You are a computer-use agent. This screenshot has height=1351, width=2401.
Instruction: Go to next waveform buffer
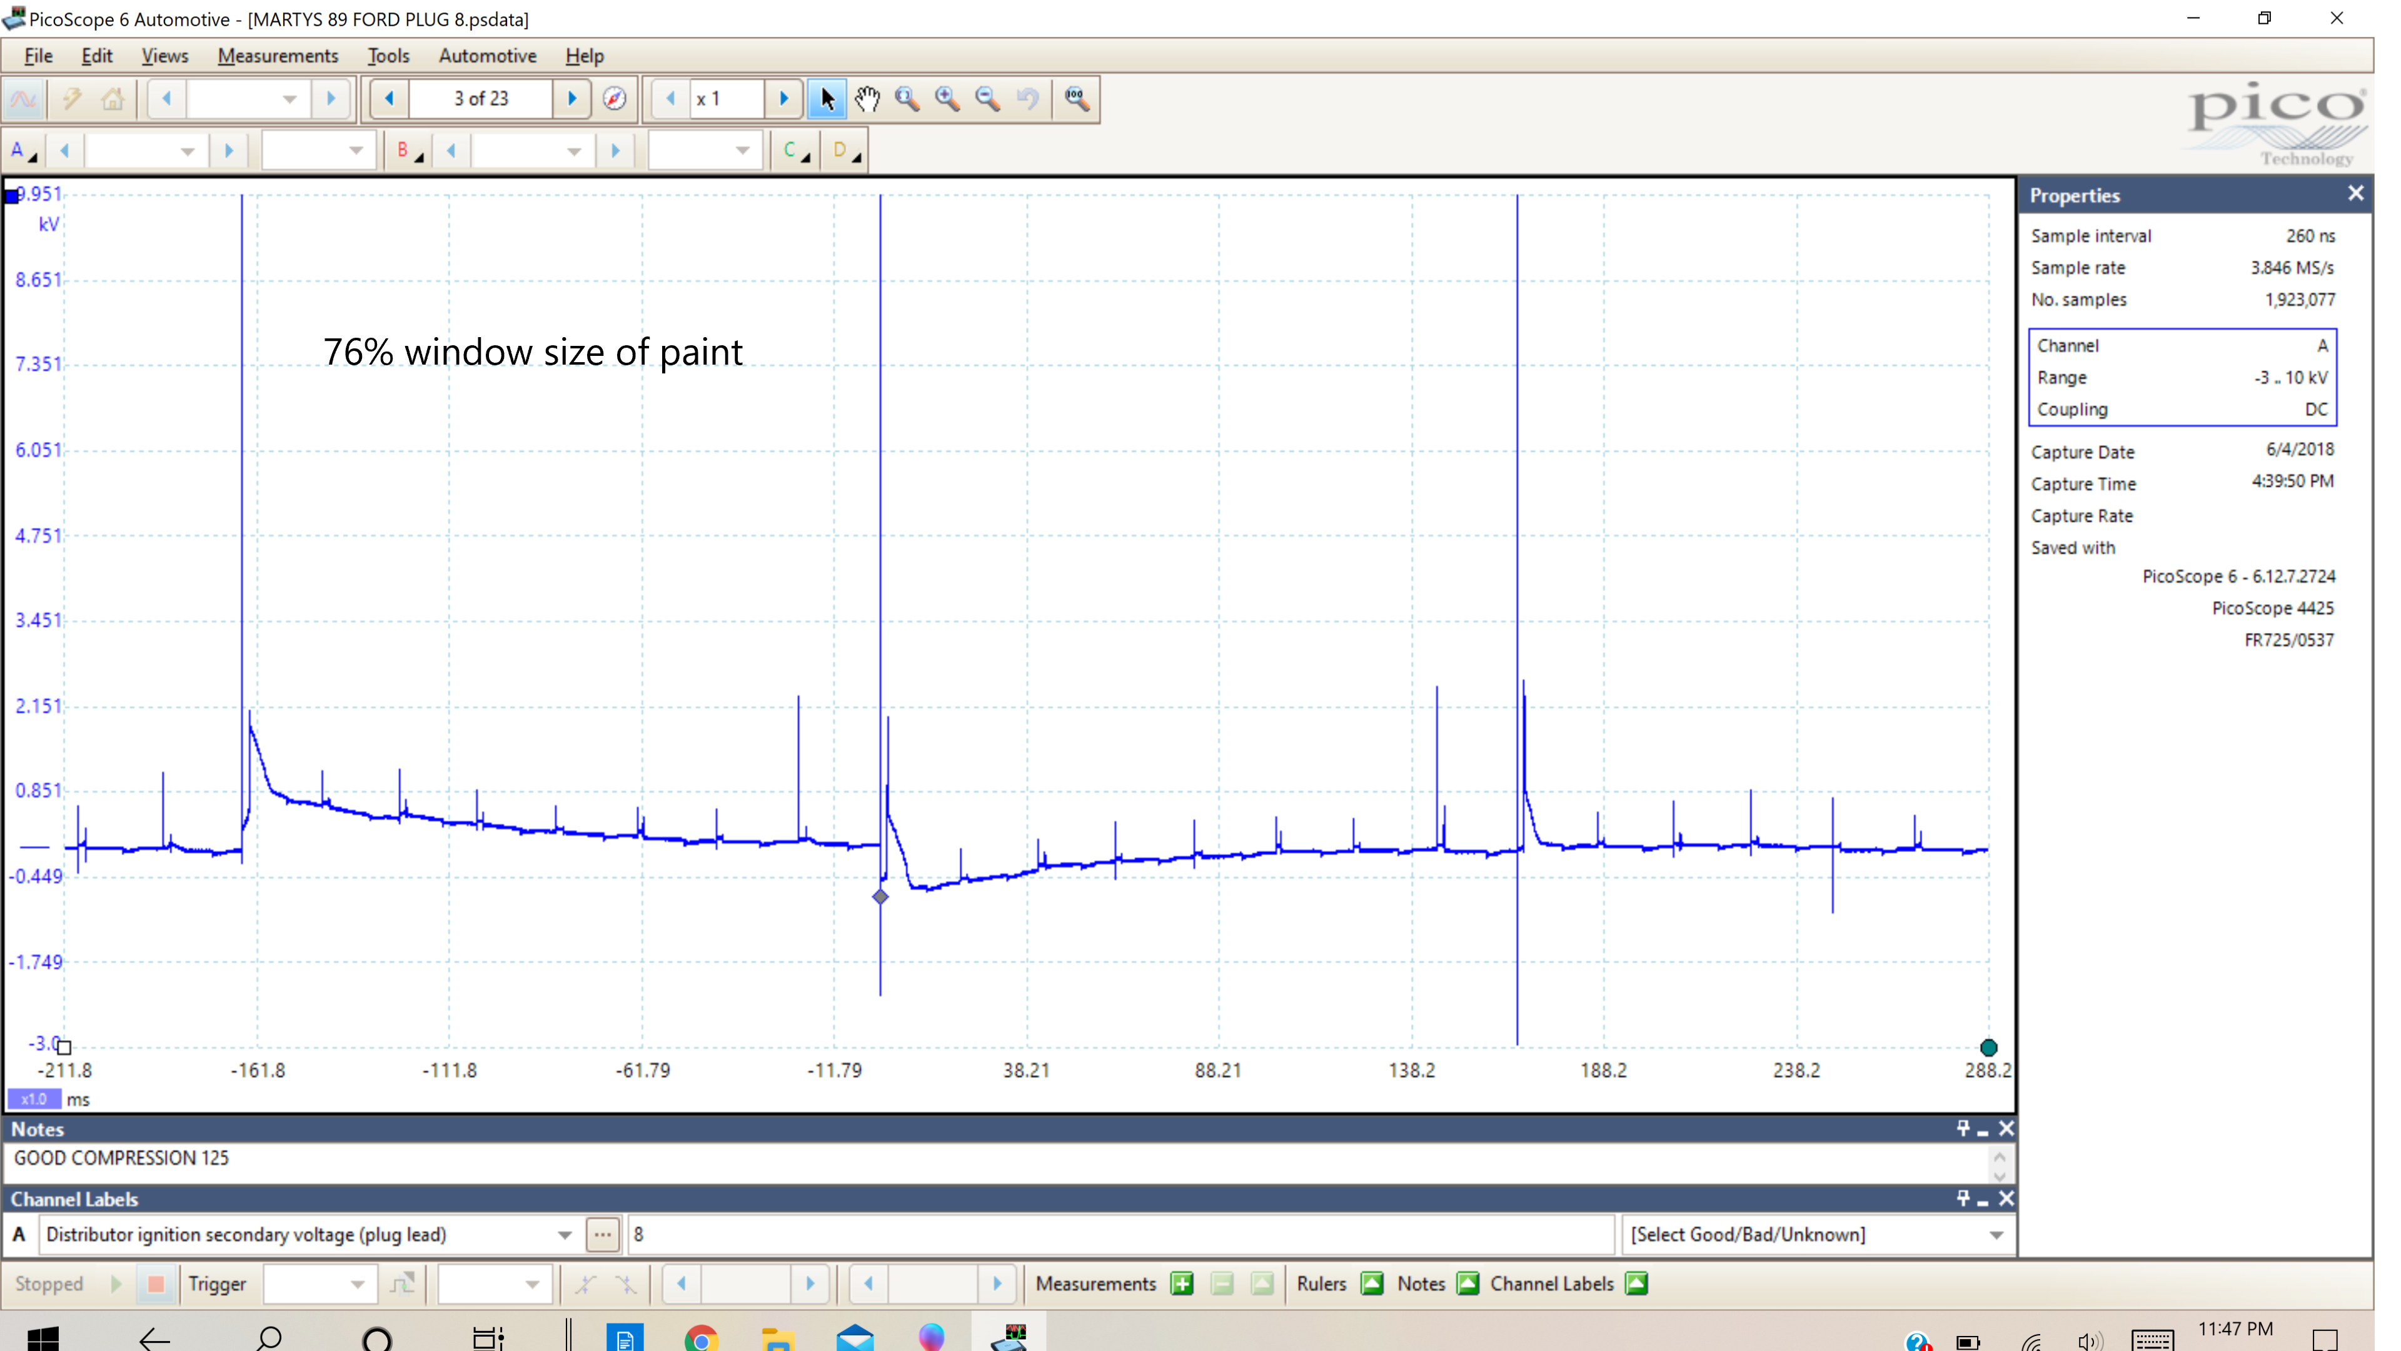point(572,99)
